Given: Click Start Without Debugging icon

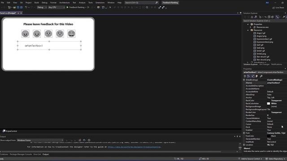Looking at the screenshot, I should [x=88, y=7].
